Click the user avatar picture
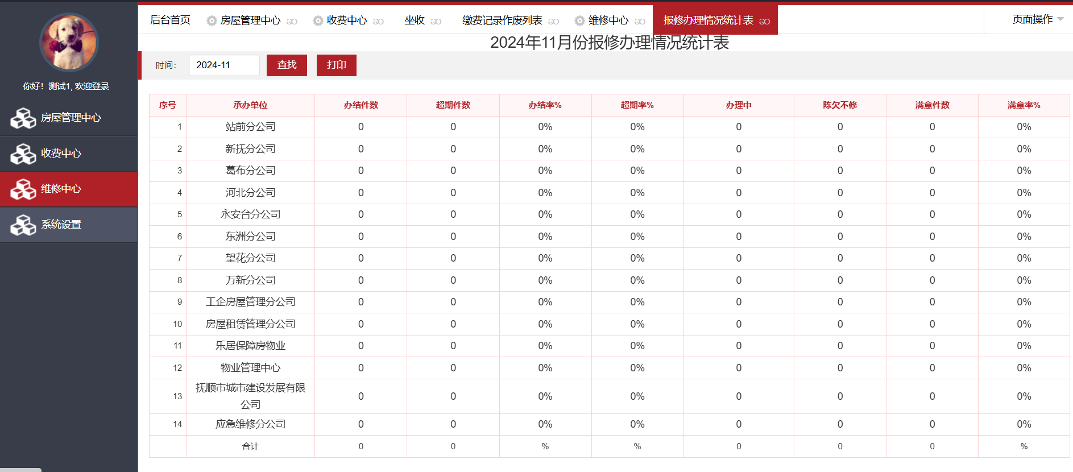This screenshot has width=1073, height=472. pos(69,43)
